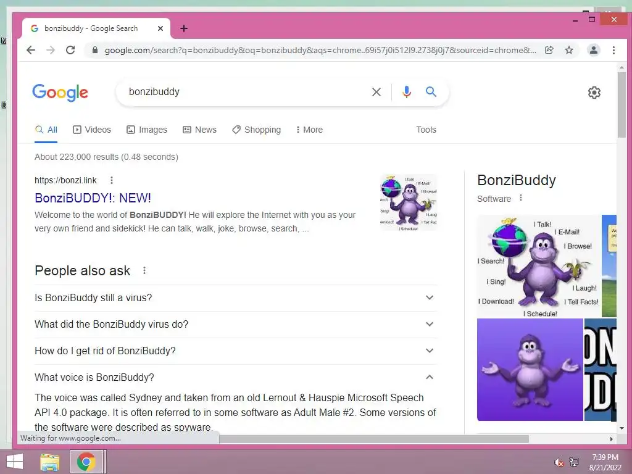632x474 pixels.
Task: Click the https://bonzi.link URL text
Action: (x=65, y=180)
